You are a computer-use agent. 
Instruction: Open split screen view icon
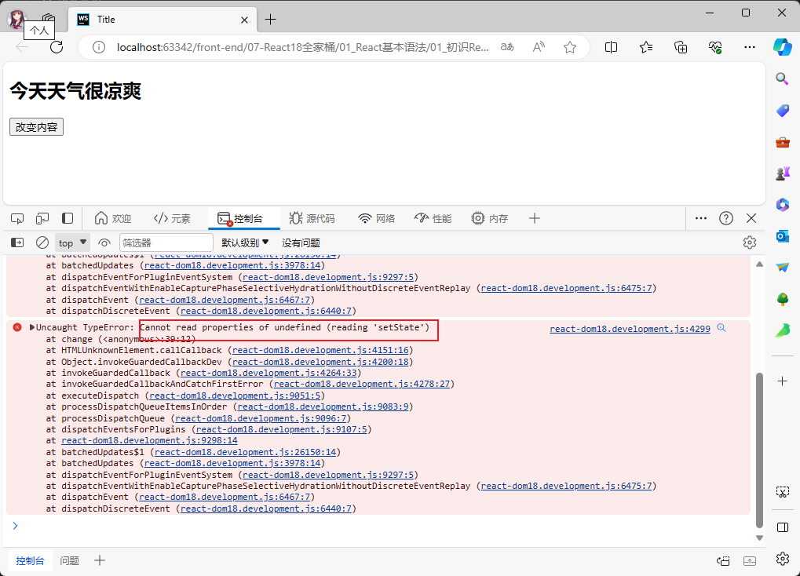[x=611, y=47]
